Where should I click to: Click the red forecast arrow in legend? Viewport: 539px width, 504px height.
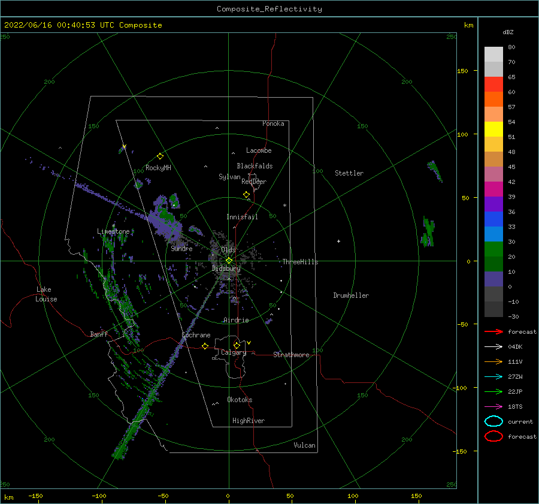[493, 331]
